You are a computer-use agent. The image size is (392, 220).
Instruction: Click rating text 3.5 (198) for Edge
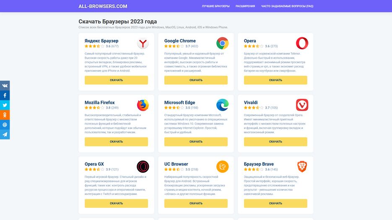click(x=192, y=108)
